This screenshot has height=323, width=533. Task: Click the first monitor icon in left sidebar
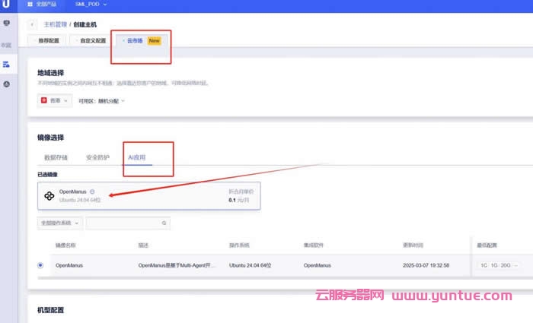[x=7, y=24]
